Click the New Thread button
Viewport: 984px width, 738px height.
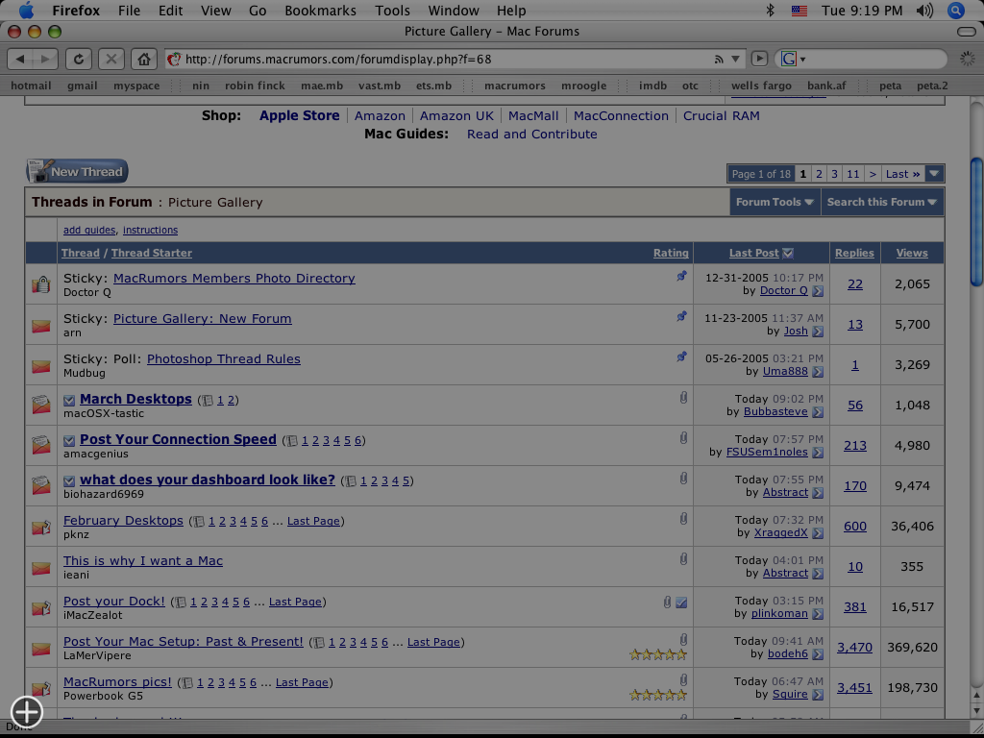(x=77, y=171)
